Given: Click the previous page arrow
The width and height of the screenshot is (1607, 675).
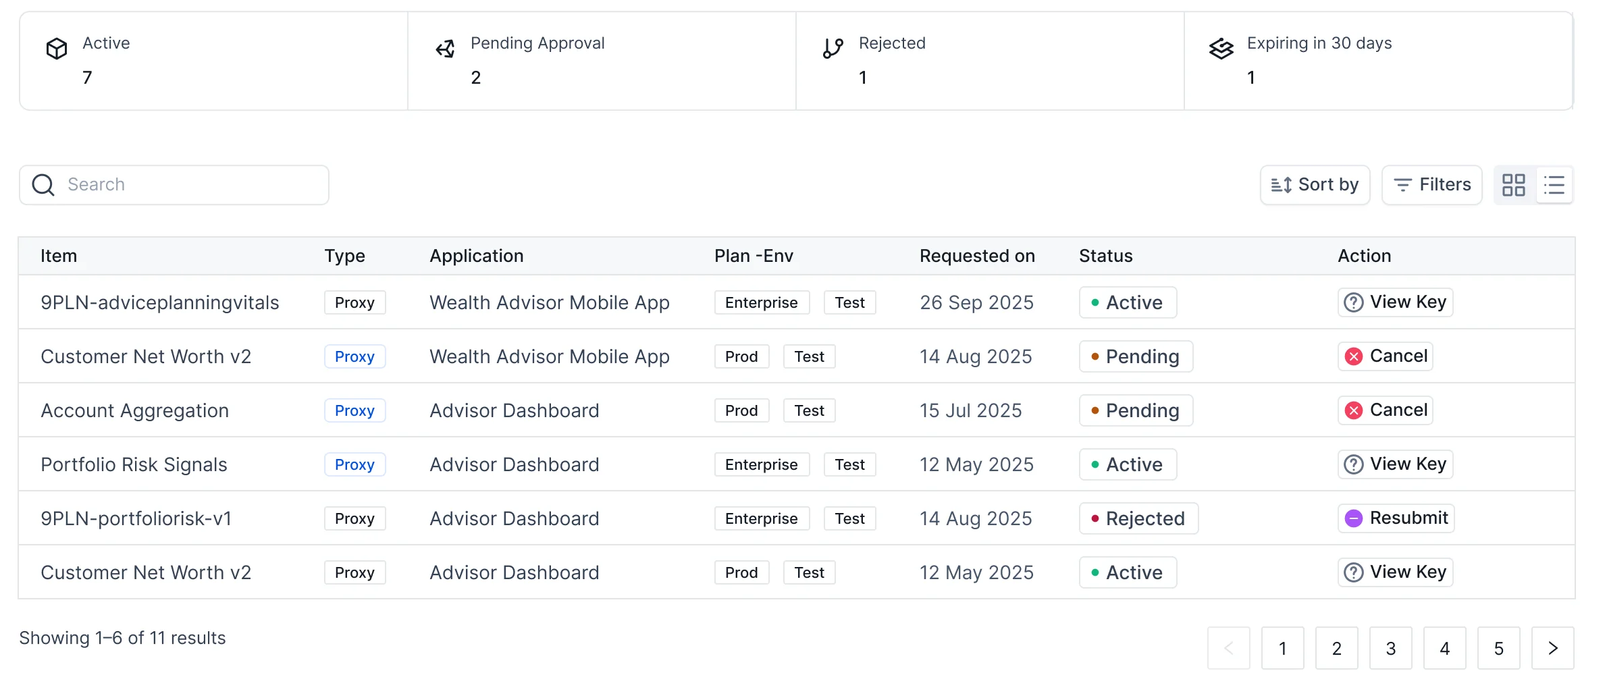Looking at the screenshot, I should click(1229, 649).
